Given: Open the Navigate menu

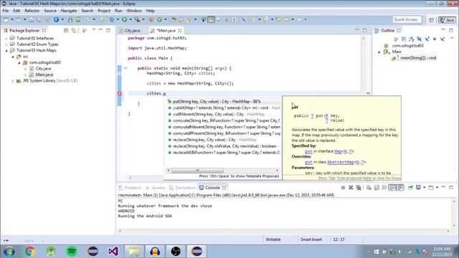Looking at the screenshot, I should coord(69,11).
